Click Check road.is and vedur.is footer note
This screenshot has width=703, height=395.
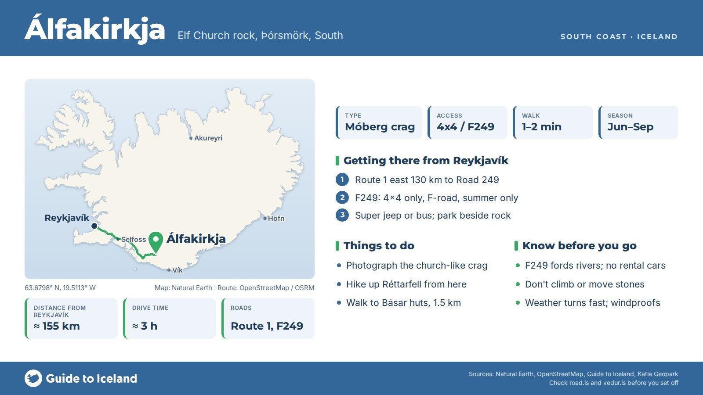click(614, 383)
